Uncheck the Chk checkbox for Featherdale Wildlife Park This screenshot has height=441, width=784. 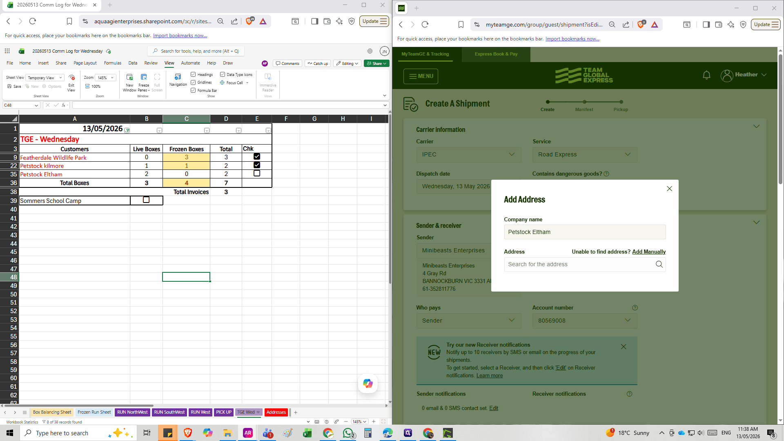coord(257,156)
